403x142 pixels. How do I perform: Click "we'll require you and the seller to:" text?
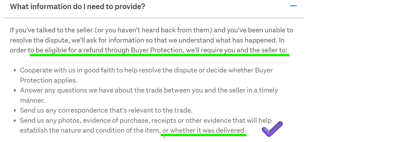pos(237,50)
